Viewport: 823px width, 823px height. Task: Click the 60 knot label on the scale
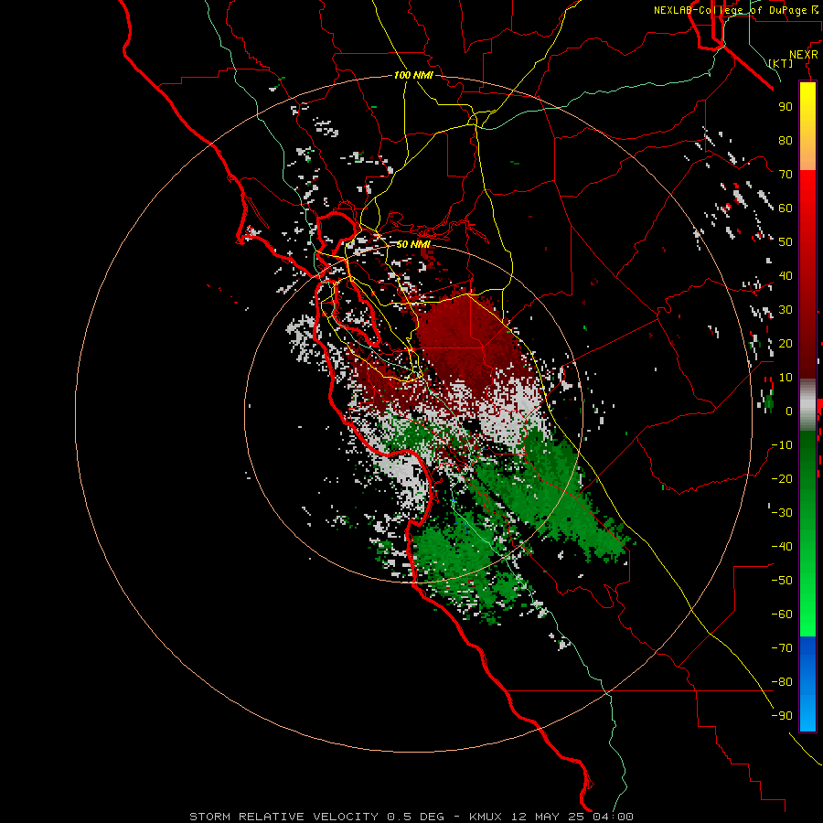[x=786, y=208]
